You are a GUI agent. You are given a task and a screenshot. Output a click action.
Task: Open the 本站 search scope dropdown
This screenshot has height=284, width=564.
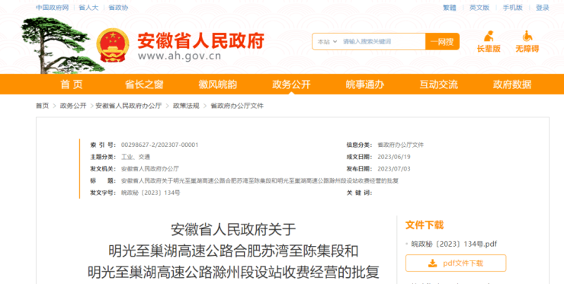[327, 42]
